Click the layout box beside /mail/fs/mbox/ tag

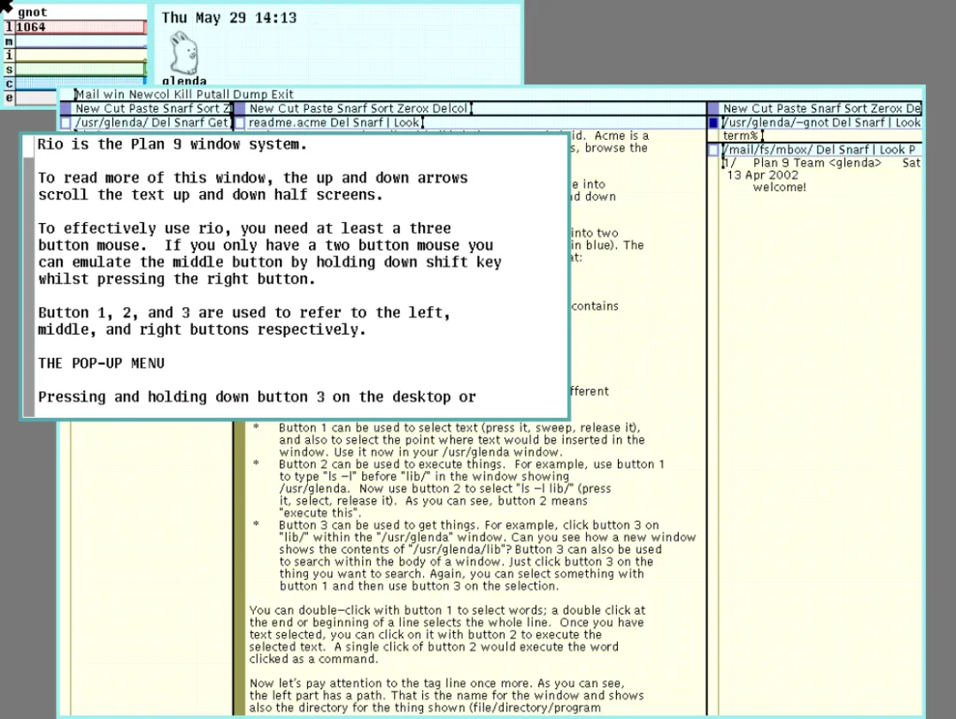click(x=713, y=150)
